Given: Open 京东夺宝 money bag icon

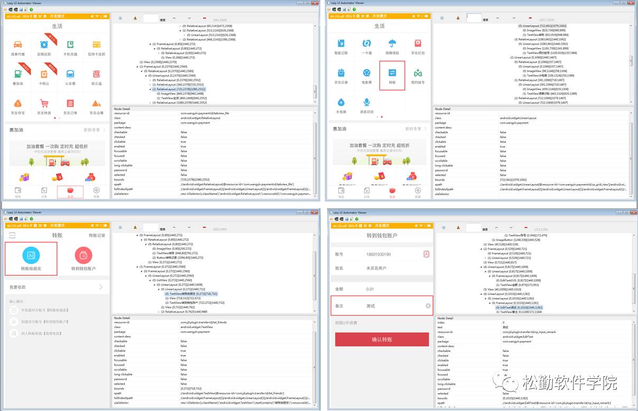Looking at the screenshot, I should click(18, 103).
